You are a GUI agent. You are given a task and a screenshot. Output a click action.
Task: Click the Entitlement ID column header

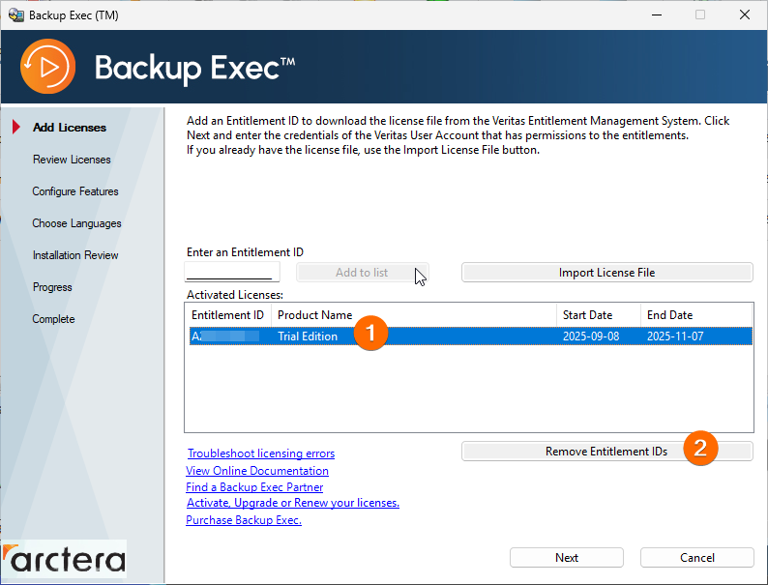pyautogui.click(x=227, y=315)
